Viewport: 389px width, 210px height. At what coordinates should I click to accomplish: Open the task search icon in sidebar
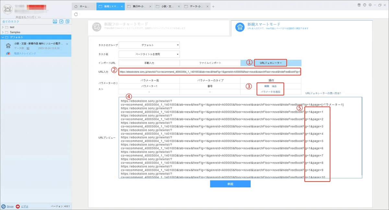67,22
